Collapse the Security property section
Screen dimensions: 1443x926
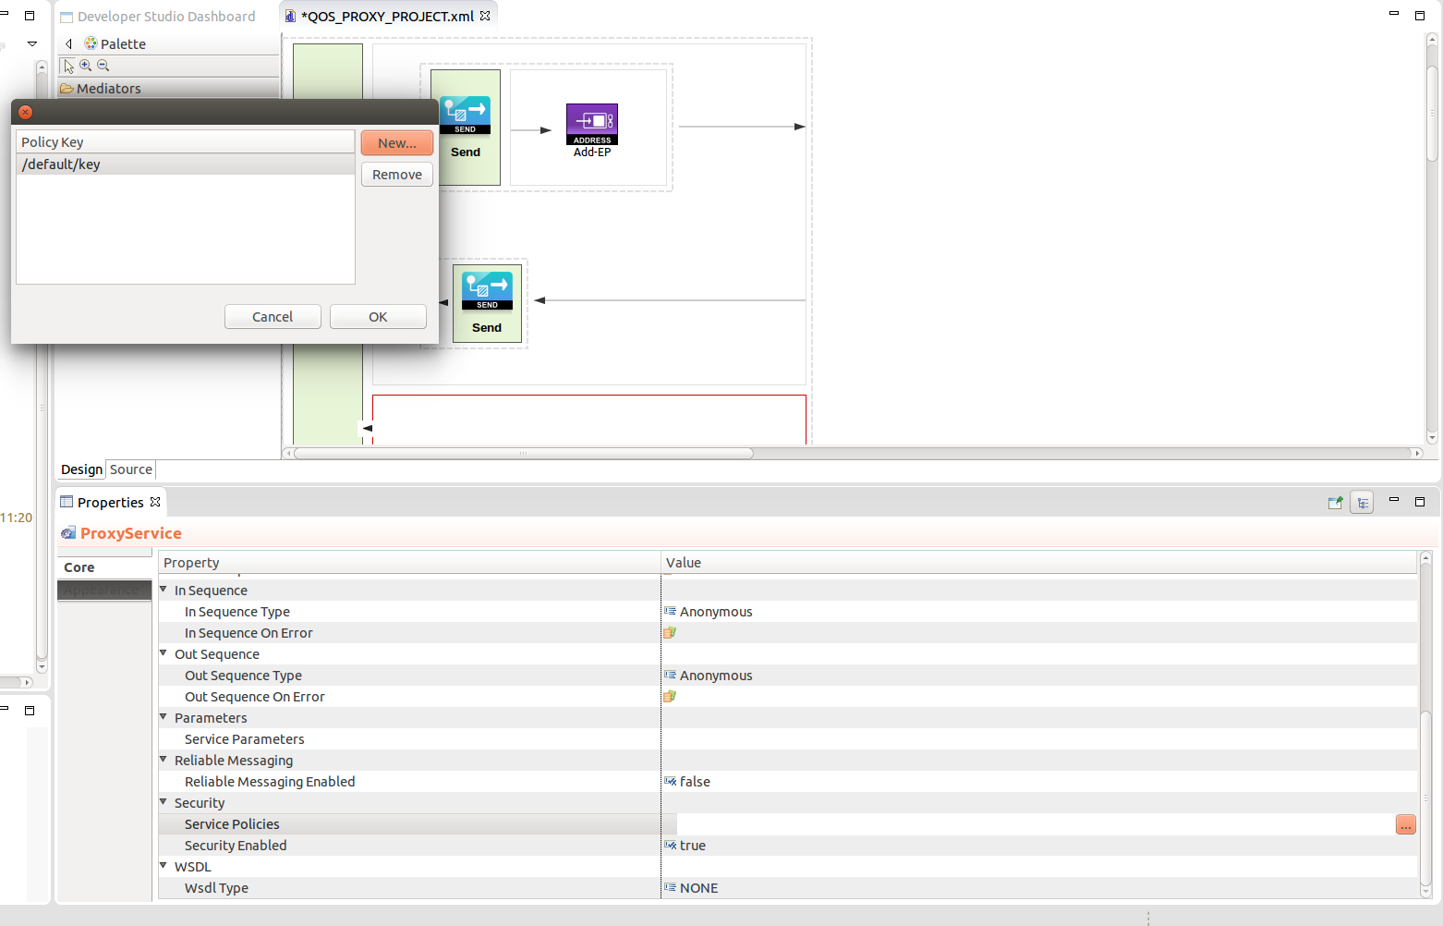(x=164, y=802)
